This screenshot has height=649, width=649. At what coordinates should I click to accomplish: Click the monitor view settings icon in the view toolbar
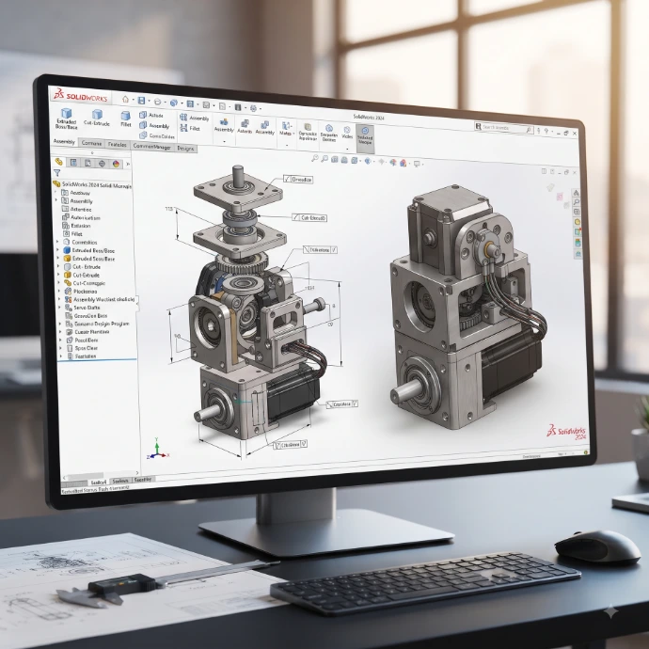(417, 164)
